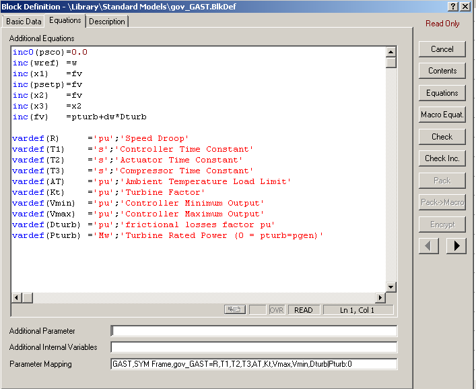Screen dimensions: 476x389
Task: Go to the previous page arrow button
Action: [429, 245]
